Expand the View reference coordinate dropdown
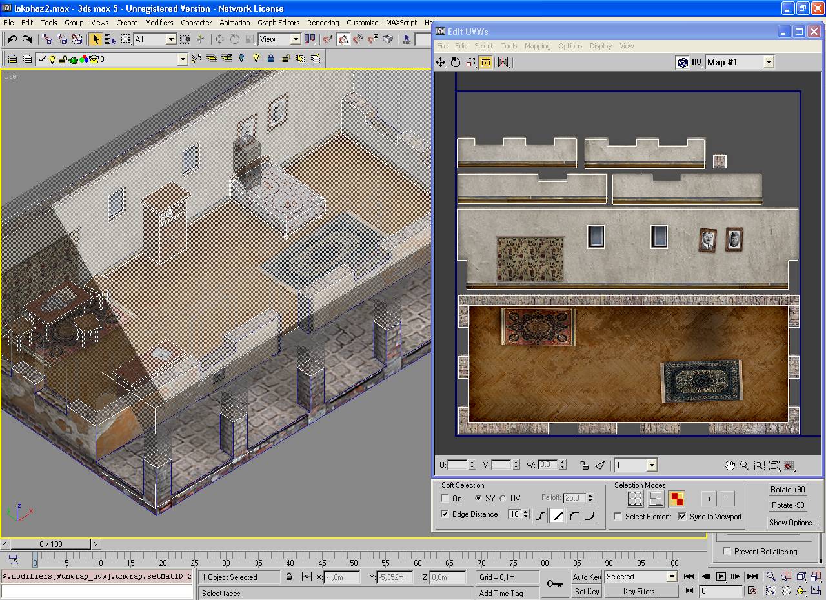Screen dimensions: 826x600 click(296, 39)
